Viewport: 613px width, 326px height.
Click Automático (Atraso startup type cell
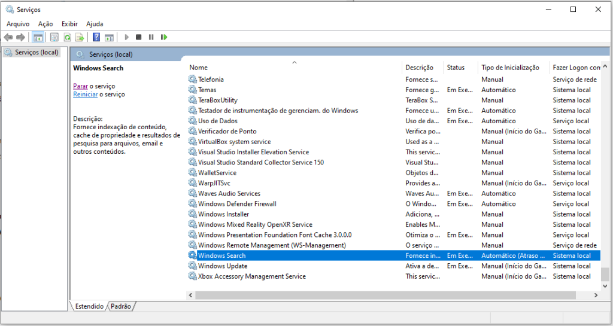coord(513,255)
